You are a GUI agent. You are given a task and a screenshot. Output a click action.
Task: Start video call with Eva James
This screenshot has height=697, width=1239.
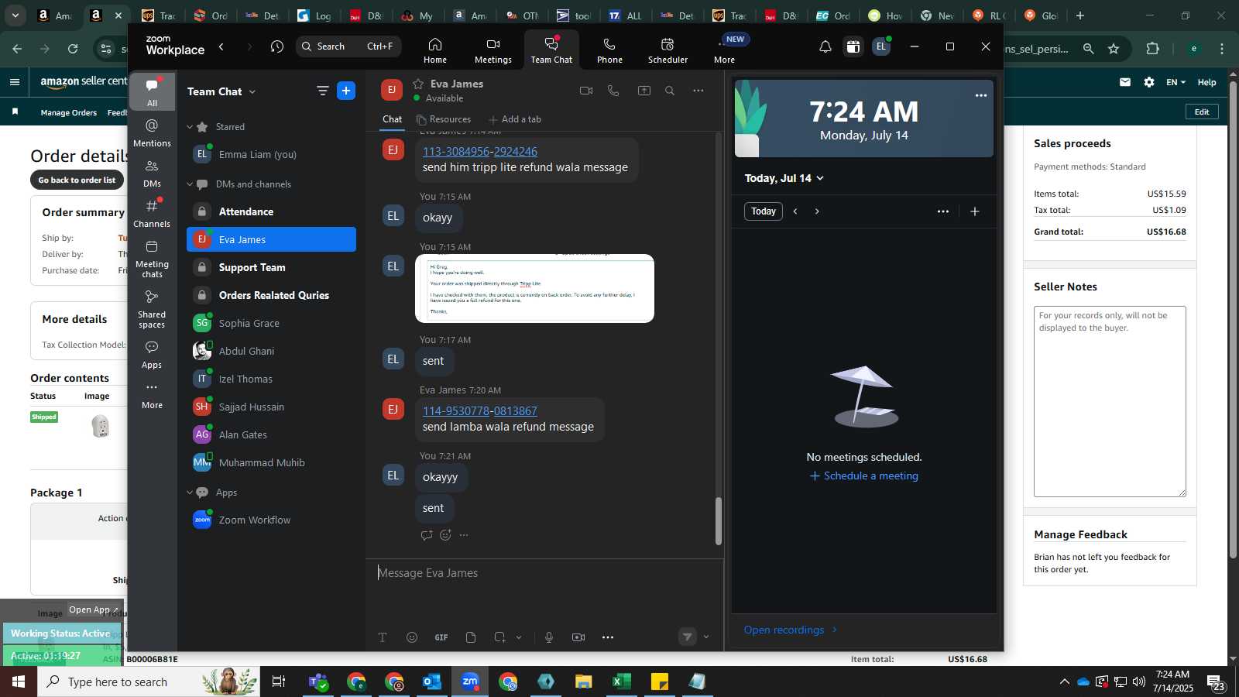pos(586,91)
